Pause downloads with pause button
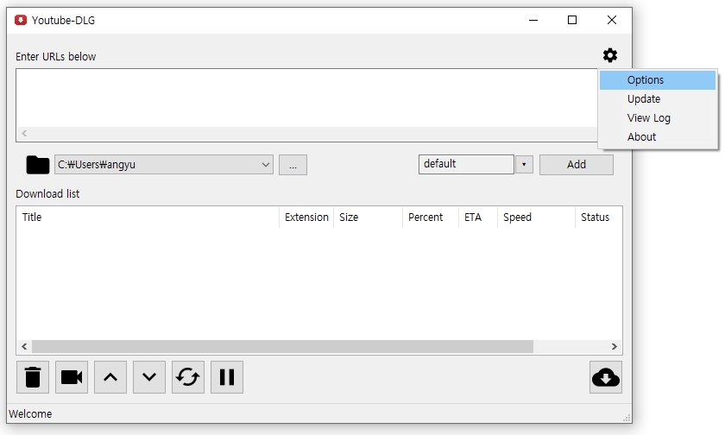Image resolution: width=725 pixels, height=435 pixels. coord(227,377)
